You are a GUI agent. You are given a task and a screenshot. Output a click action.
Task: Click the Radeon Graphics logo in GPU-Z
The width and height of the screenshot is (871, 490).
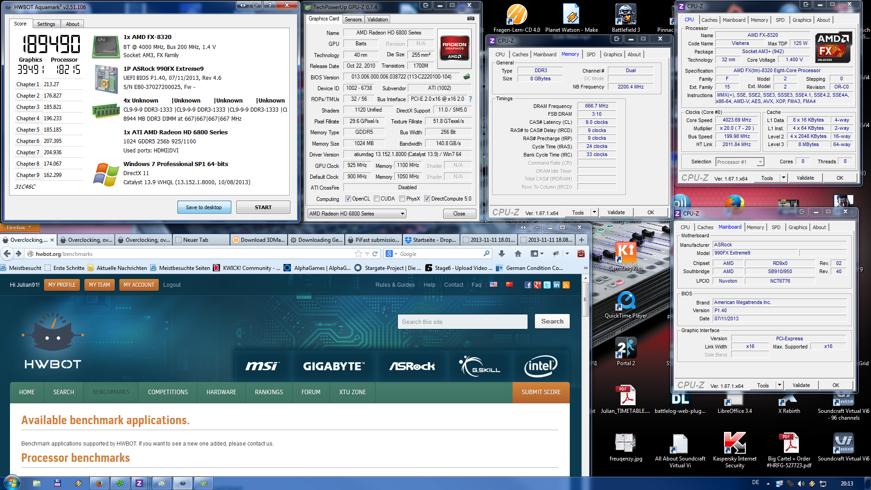tap(455, 48)
